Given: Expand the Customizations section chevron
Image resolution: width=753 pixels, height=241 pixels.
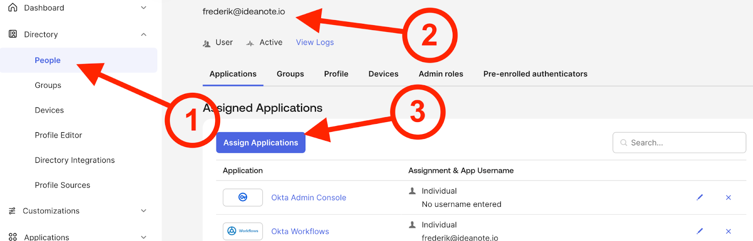Looking at the screenshot, I should (x=144, y=211).
